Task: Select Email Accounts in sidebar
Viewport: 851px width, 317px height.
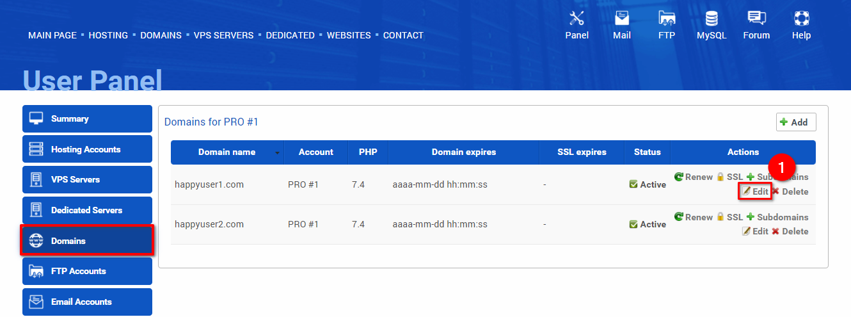Action: pos(87,302)
